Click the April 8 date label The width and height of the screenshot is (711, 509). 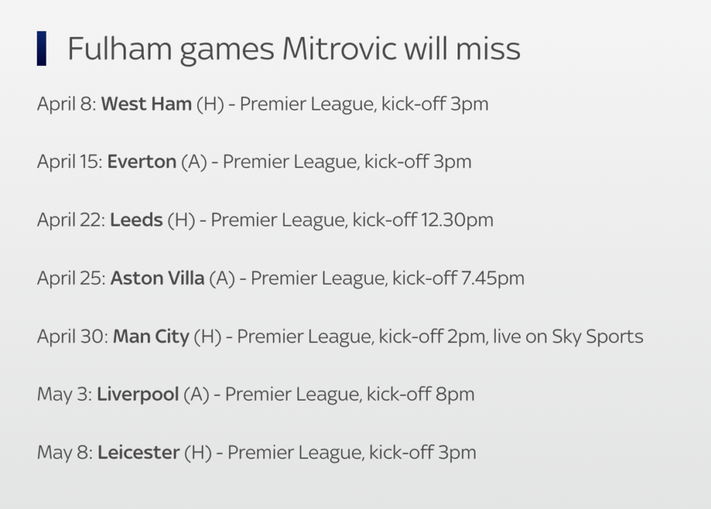tap(67, 104)
